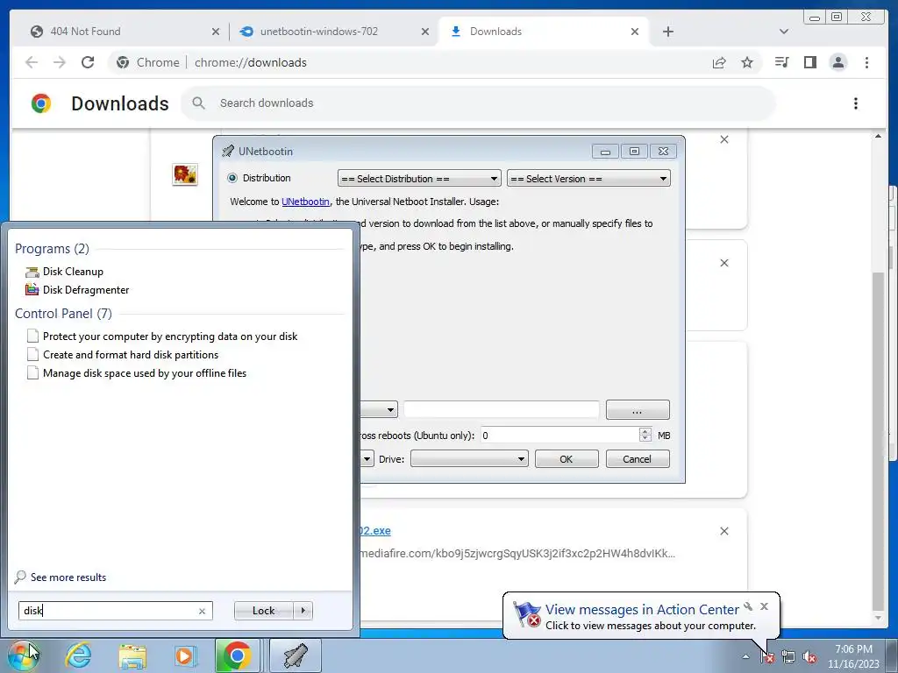Click the browse '...' button in UNetbootin
Viewport: 898px width, 673px height.
pos(638,410)
